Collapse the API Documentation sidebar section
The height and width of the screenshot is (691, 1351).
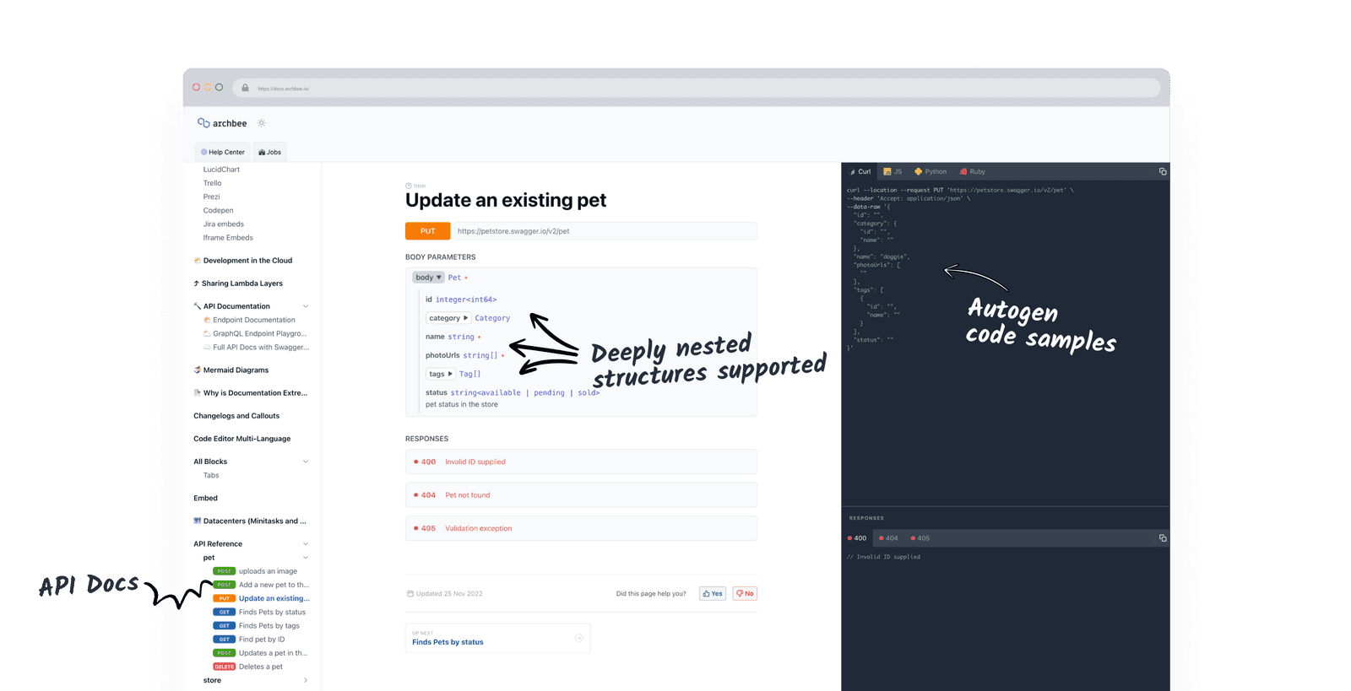pyautogui.click(x=306, y=306)
